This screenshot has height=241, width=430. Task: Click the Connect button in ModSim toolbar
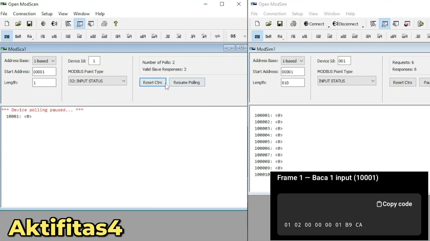pos(314,24)
